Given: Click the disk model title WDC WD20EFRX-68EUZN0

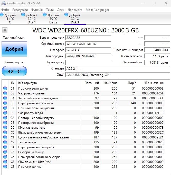Looking at the screenshot, I should (x=85, y=30).
